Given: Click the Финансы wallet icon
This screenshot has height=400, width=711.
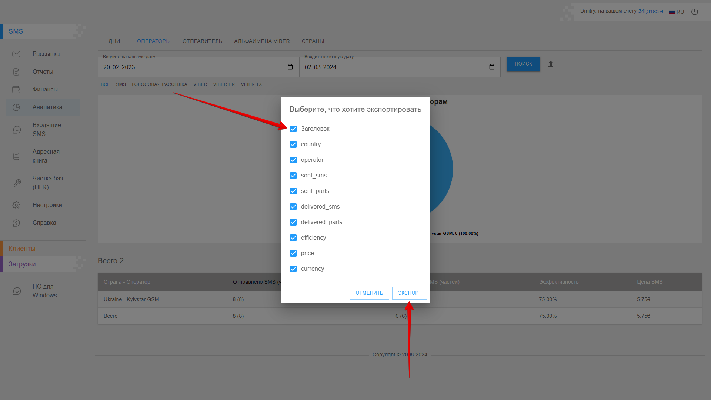Looking at the screenshot, I should click(x=16, y=90).
